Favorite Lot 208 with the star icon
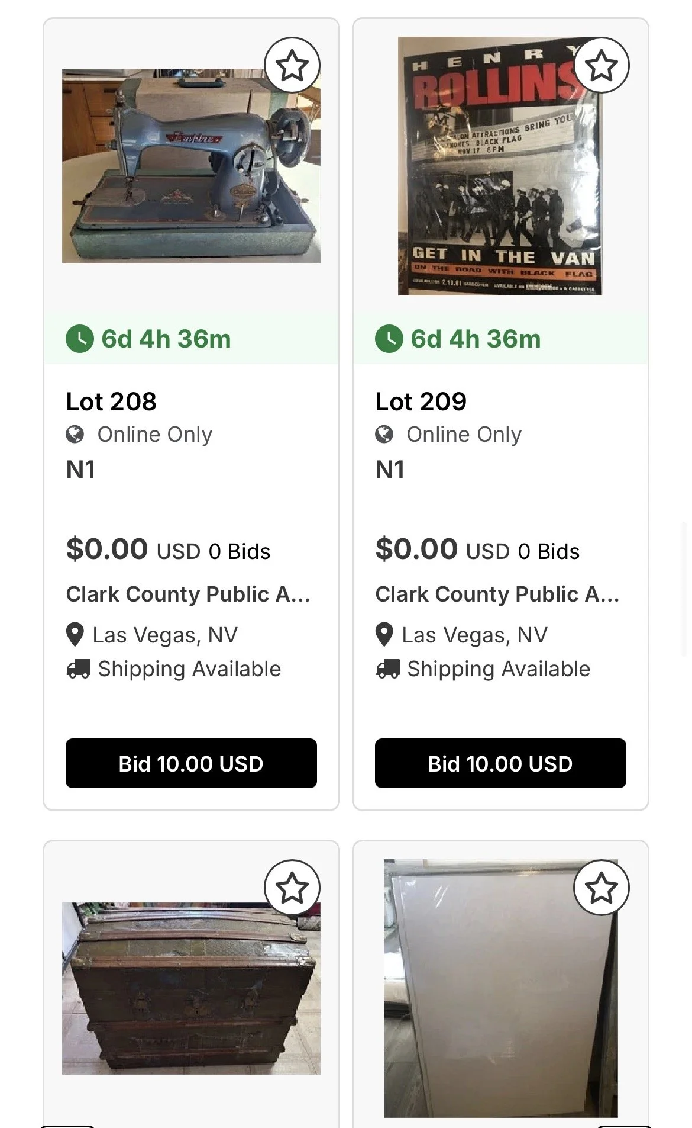692x1128 pixels. (292, 65)
